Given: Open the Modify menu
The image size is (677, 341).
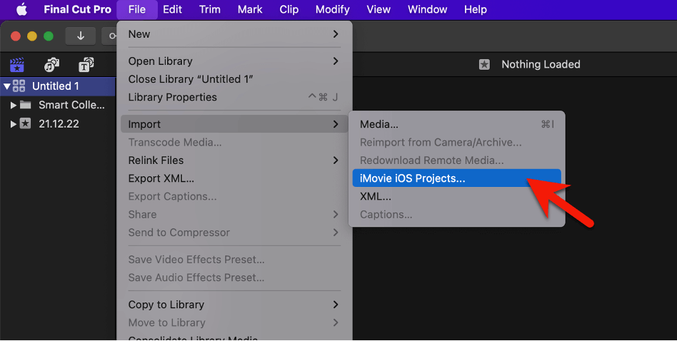Looking at the screenshot, I should pos(333,9).
